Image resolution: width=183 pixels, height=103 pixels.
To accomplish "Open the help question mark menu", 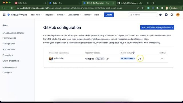I will coord(166,15).
